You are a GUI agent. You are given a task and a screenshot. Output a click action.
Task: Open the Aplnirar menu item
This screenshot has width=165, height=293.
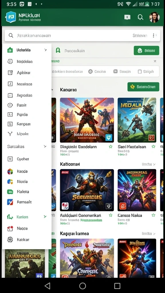(x=27, y=73)
